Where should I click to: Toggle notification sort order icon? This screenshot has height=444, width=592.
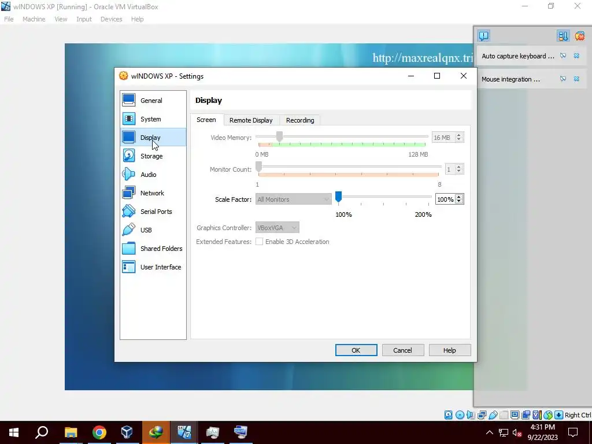pos(563,36)
